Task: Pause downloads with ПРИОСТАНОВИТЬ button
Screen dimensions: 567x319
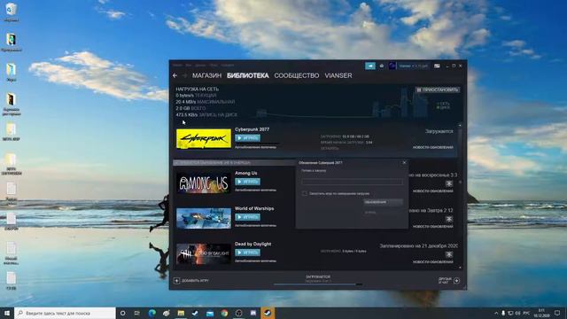Action: point(438,89)
